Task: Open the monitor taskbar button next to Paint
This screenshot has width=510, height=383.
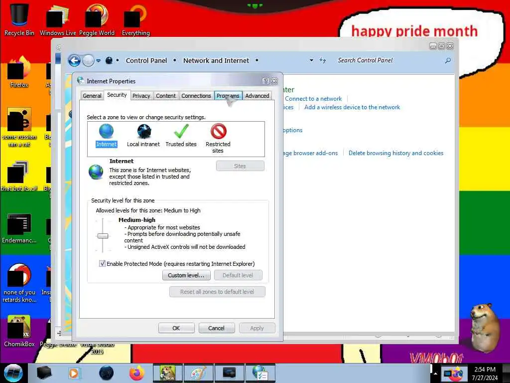Action: click(229, 373)
